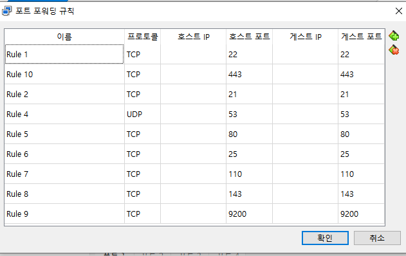Click host port 143 of Rule 8
The width and height of the screenshot is (406, 256).
pyautogui.click(x=250, y=194)
